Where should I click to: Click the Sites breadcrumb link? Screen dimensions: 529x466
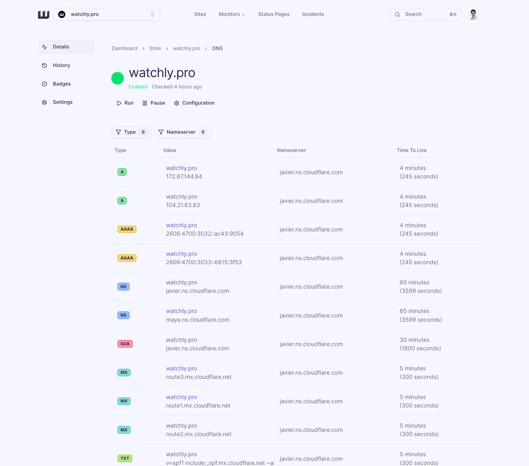pos(155,48)
